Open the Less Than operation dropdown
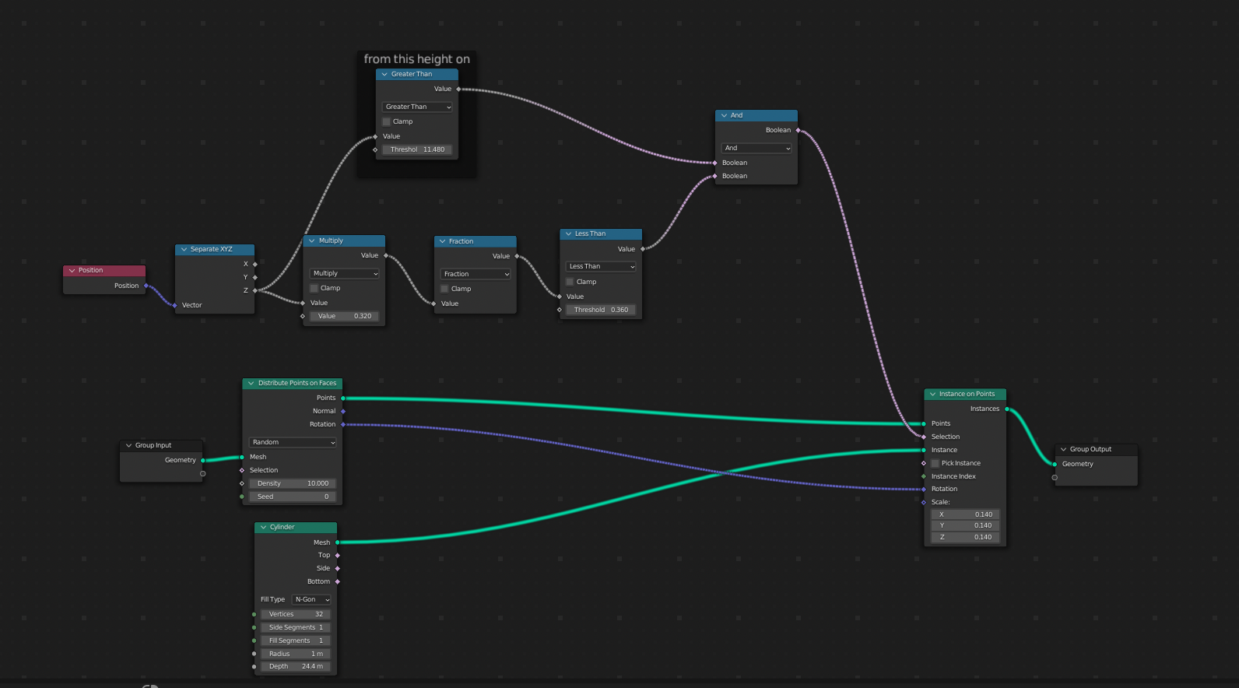Image resolution: width=1239 pixels, height=688 pixels. tap(601, 267)
